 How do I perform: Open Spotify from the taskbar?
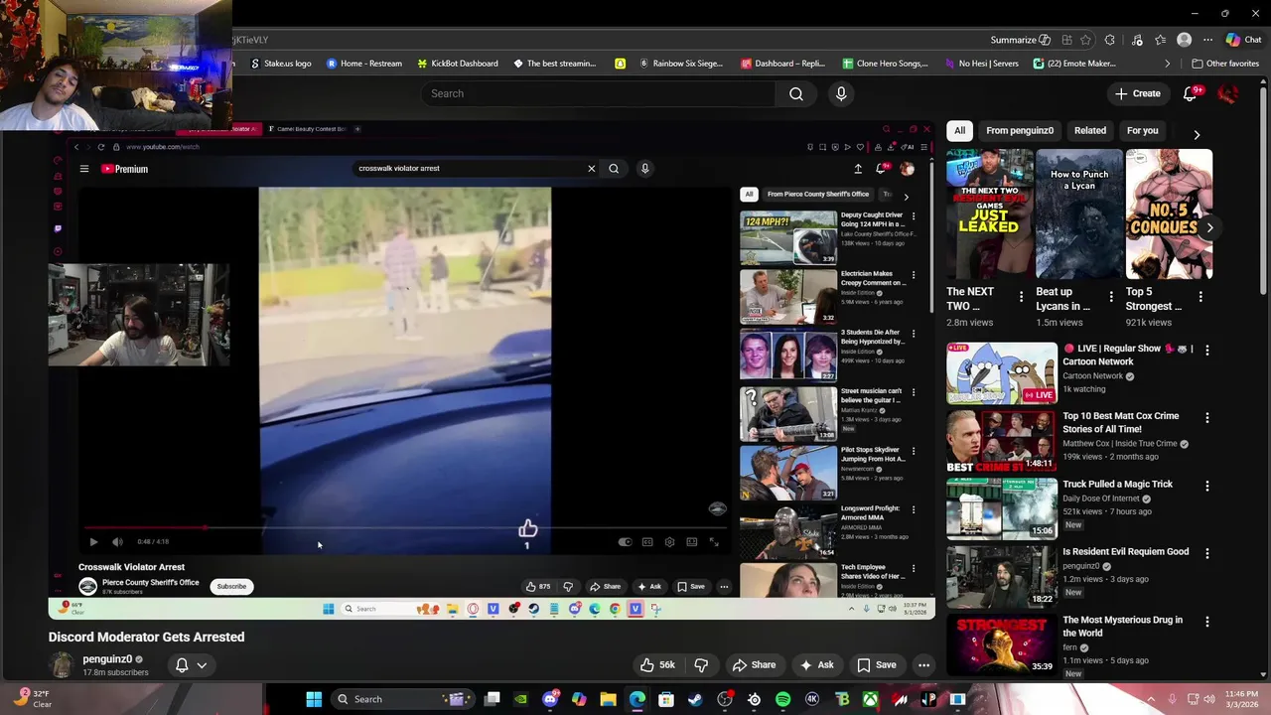pos(782,699)
